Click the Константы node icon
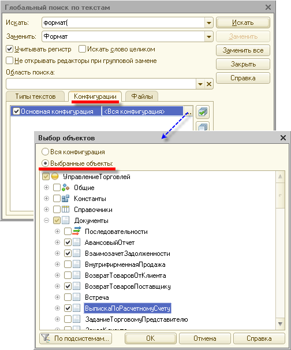 pos(65,199)
